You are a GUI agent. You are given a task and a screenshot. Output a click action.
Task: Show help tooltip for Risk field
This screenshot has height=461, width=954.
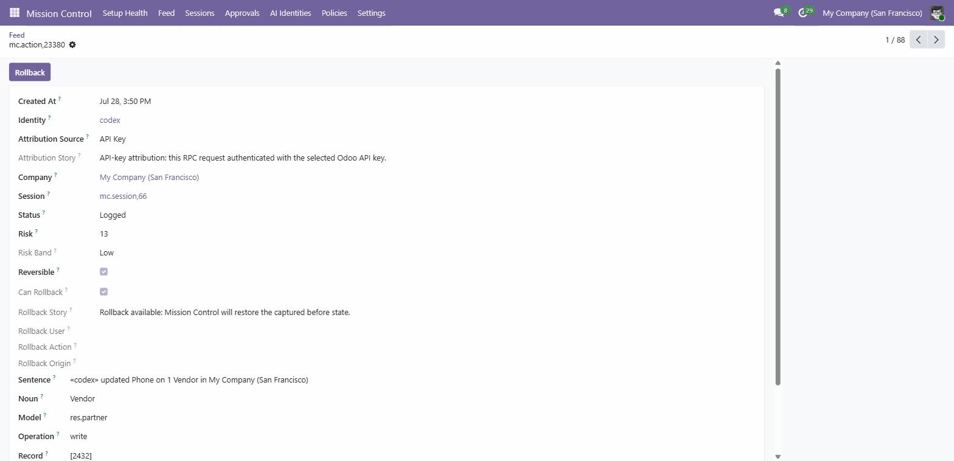36,231
